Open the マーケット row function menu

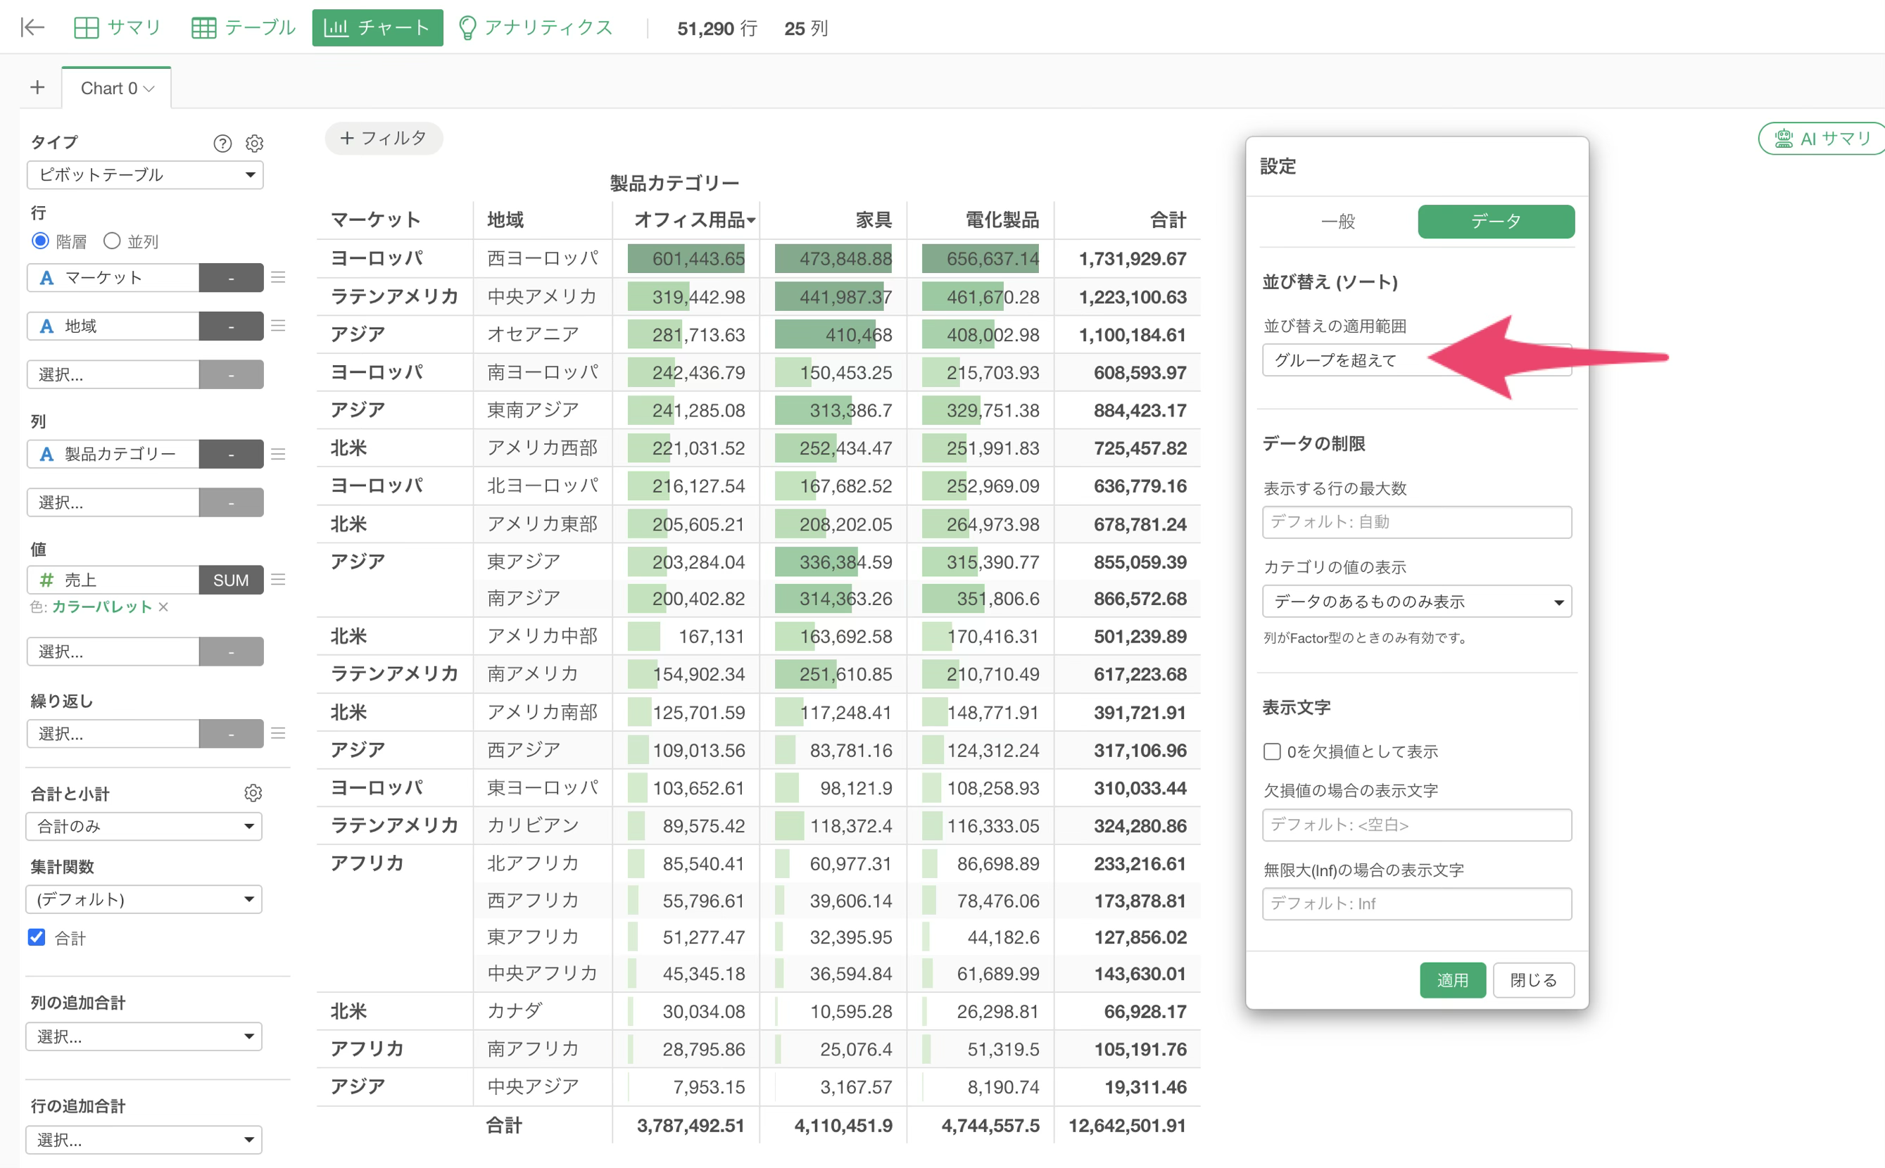click(231, 277)
